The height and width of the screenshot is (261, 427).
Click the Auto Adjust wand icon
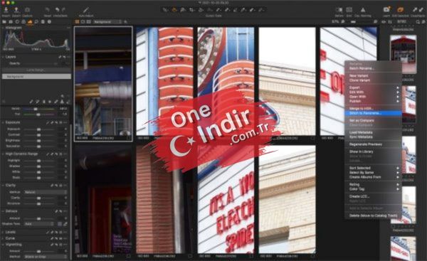click(86, 10)
